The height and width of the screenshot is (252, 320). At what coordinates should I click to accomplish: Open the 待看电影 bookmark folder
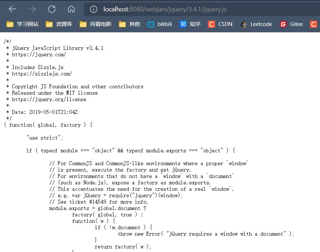click(96, 24)
